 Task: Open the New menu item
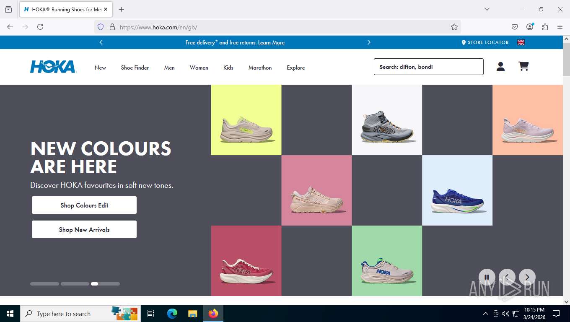pos(100,68)
